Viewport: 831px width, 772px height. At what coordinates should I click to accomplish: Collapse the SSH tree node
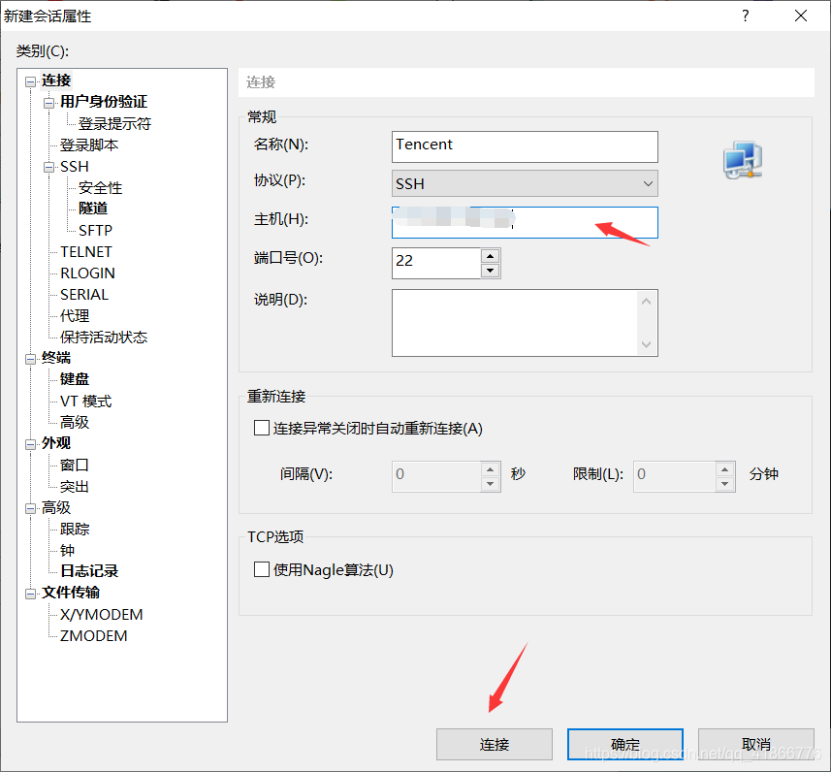[x=48, y=168]
